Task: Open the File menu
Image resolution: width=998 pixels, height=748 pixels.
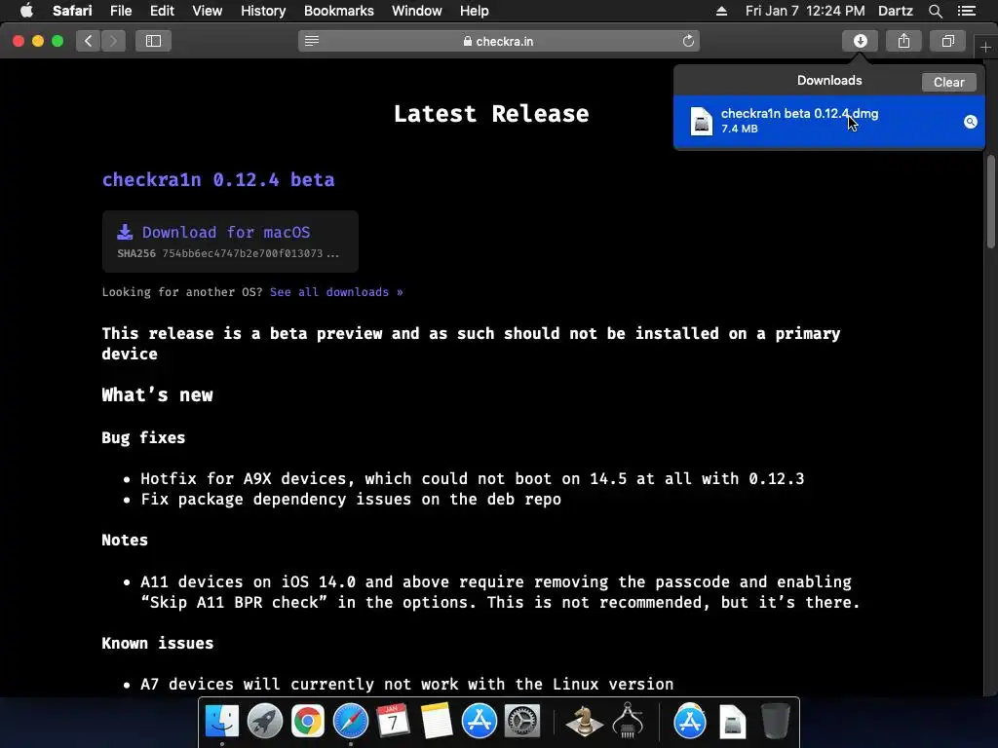Action: (120, 11)
